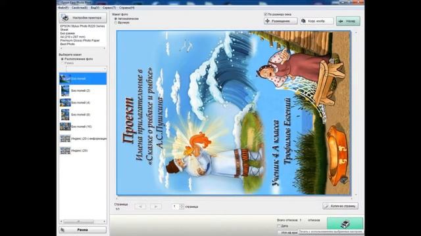
Task: Click the layout list horizontal scrollbar
Action: tap(83, 222)
